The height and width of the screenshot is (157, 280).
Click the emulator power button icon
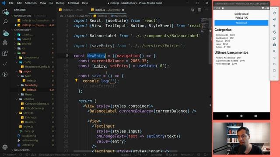point(274,13)
